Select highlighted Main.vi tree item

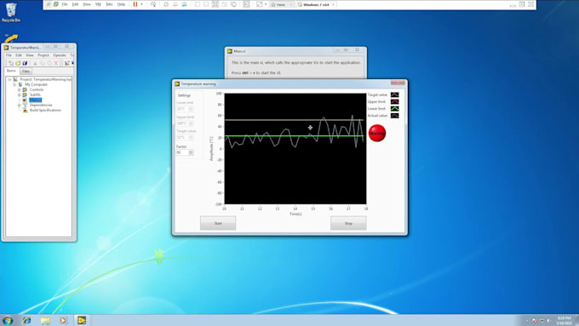36,100
